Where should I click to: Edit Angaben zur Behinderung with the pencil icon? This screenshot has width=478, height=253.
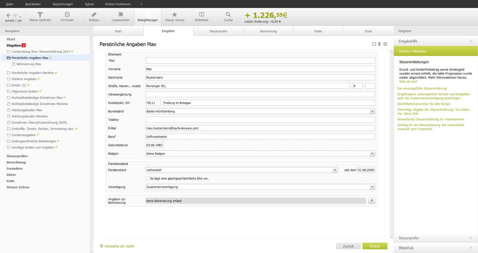click(x=372, y=200)
